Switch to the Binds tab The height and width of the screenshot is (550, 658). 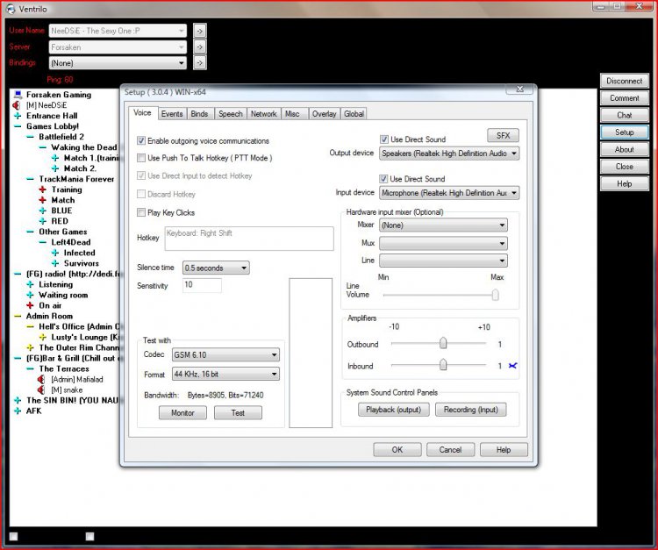click(x=199, y=114)
